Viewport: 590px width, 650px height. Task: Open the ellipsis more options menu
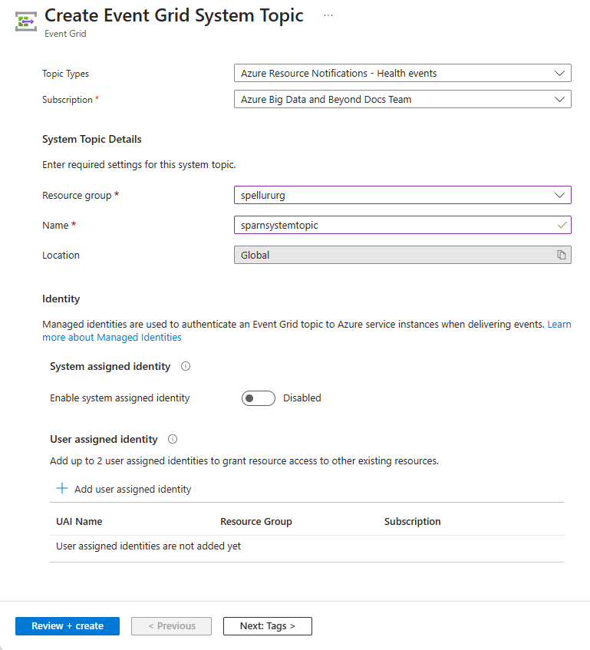click(328, 15)
